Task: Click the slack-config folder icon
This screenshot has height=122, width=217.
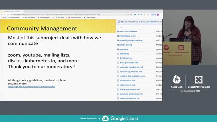Action: [x=118, y=45]
